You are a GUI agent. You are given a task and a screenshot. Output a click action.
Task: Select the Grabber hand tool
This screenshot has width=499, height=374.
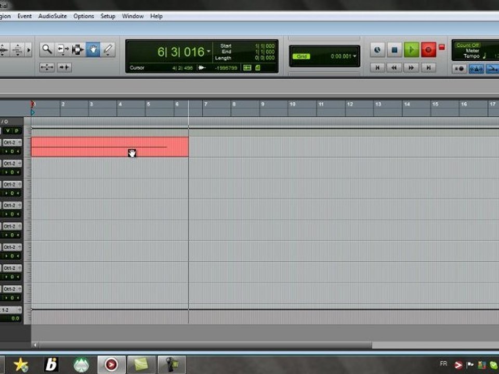[93, 50]
